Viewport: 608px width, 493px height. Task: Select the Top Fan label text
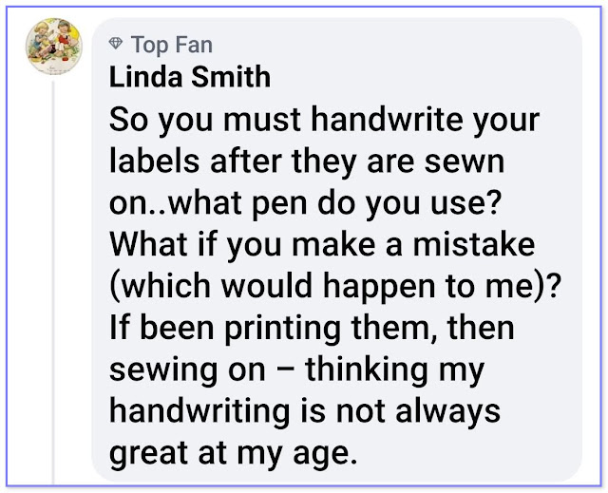coord(172,45)
